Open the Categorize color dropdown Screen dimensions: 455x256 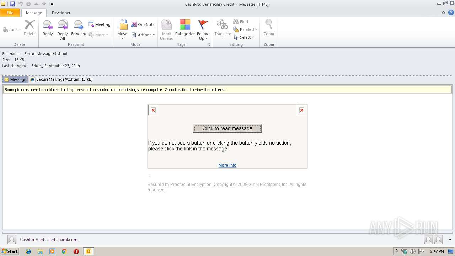point(185,30)
